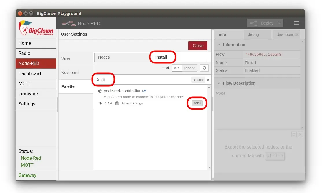Viewport: 322px width, 193px height.
Task: Close the User Settings panel
Action: coord(198,46)
